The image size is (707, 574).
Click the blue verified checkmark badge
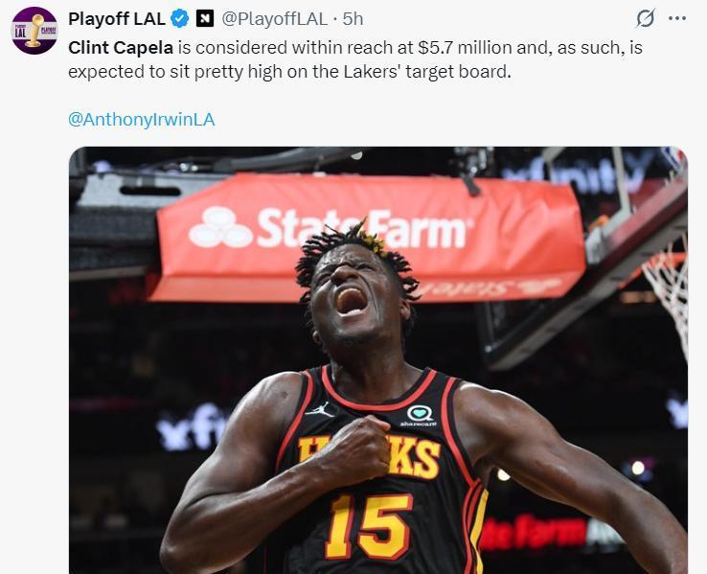click(179, 19)
